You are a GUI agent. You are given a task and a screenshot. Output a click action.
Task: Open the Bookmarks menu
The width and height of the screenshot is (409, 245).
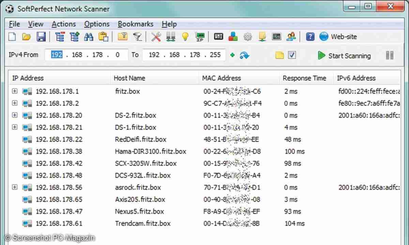(x=135, y=24)
